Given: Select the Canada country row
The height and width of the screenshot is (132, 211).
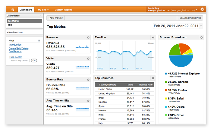Looking at the screenshot, I should pyautogui.click(x=124, y=102).
